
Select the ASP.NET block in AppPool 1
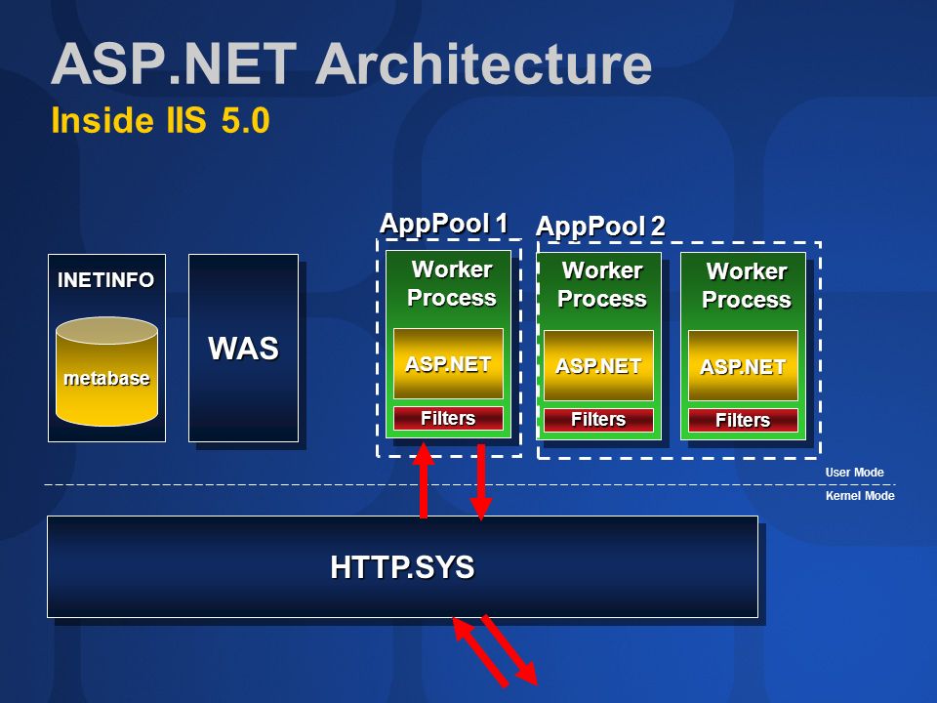tap(448, 363)
